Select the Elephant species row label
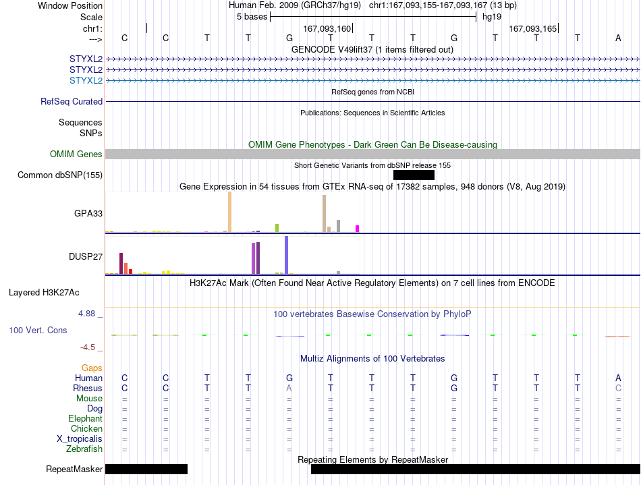The width and height of the screenshot is (641, 485). tap(86, 418)
